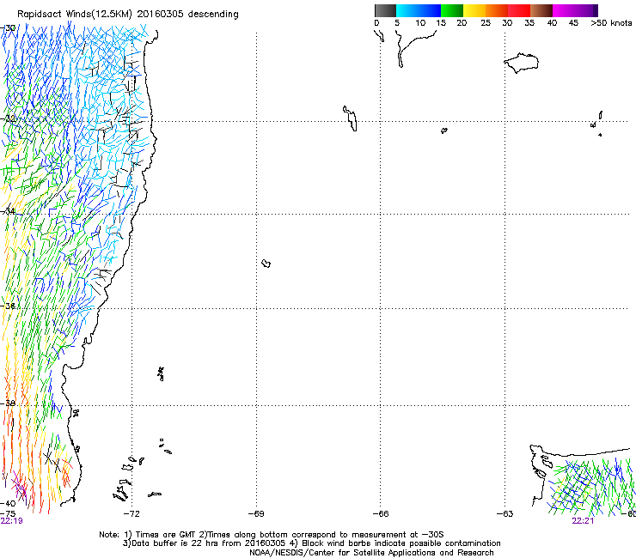Click the '>50 knots' legend label
This screenshot has height=558, width=636.
[x=611, y=23]
